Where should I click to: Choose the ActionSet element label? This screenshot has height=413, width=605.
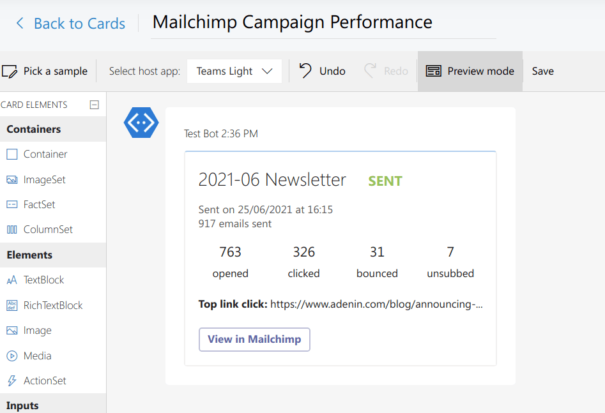pos(45,381)
